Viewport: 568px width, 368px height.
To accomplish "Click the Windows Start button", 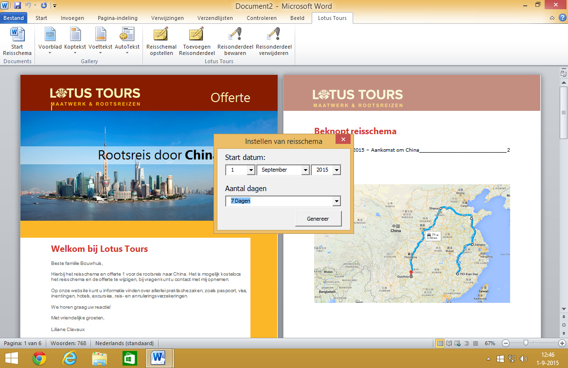I will (x=12, y=359).
